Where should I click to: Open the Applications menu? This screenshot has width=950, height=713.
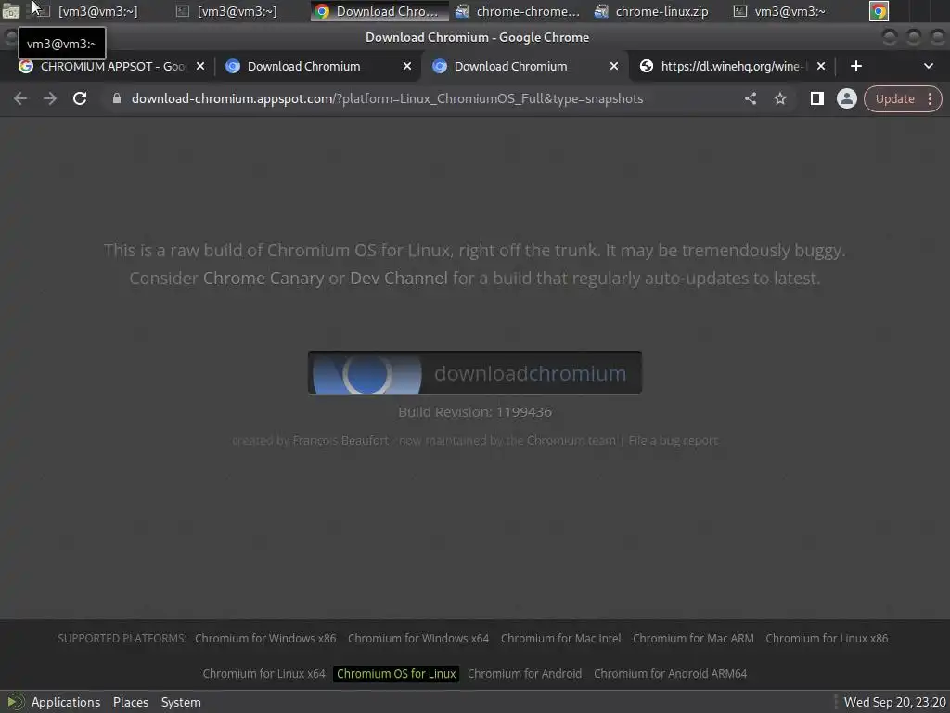pos(66,702)
